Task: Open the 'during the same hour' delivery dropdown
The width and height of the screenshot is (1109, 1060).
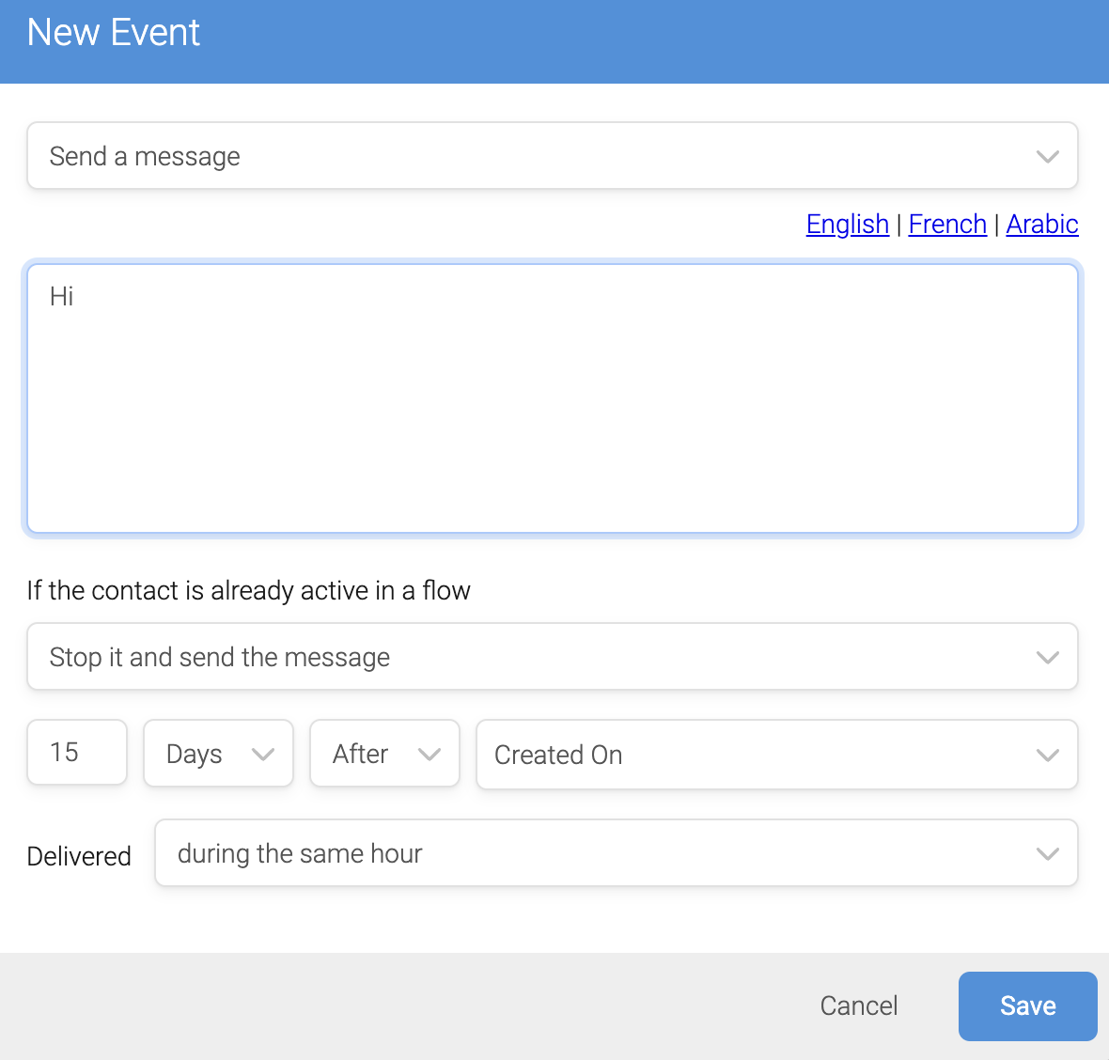Action: (616, 853)
